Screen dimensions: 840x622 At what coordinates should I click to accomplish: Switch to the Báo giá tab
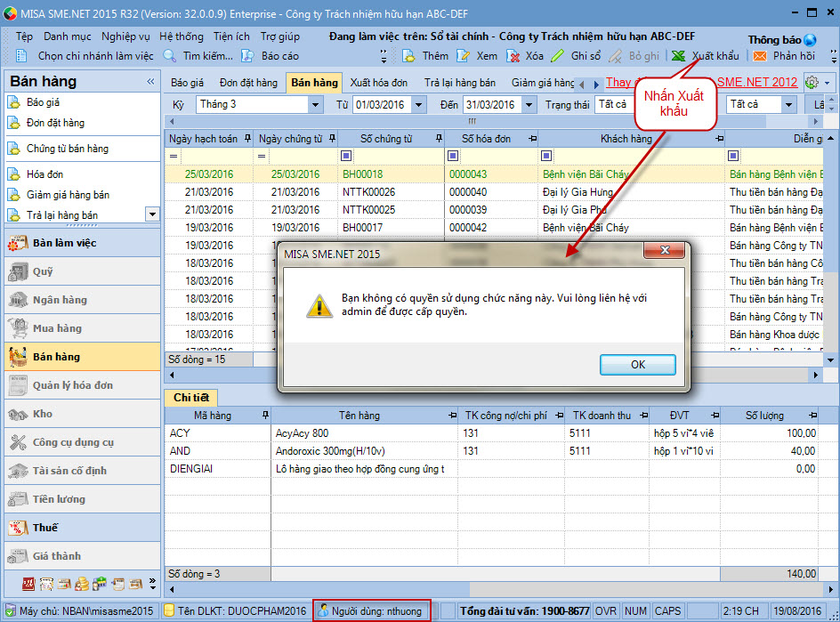point(187,83)
